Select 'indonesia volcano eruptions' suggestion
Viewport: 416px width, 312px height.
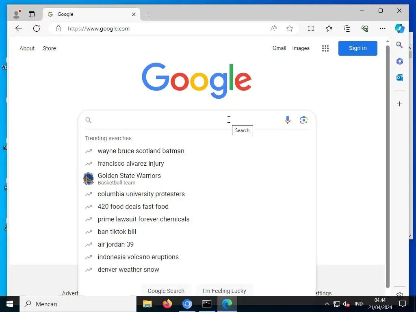click(197, 257)
